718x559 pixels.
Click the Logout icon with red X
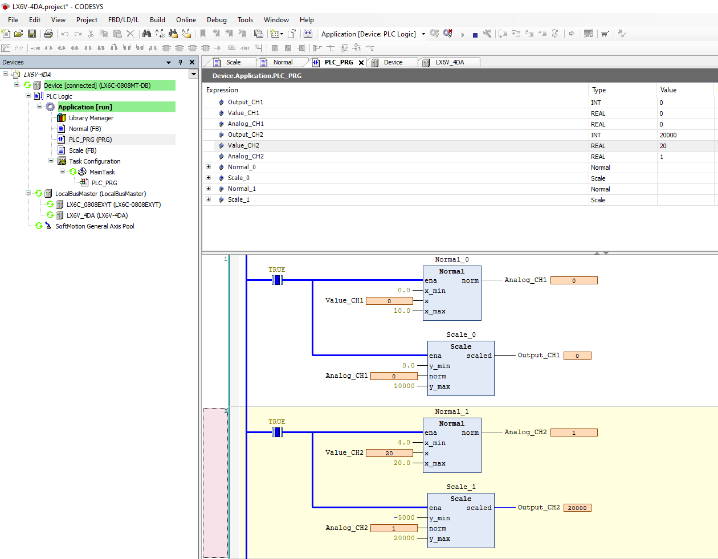click(x=448, y=34)
